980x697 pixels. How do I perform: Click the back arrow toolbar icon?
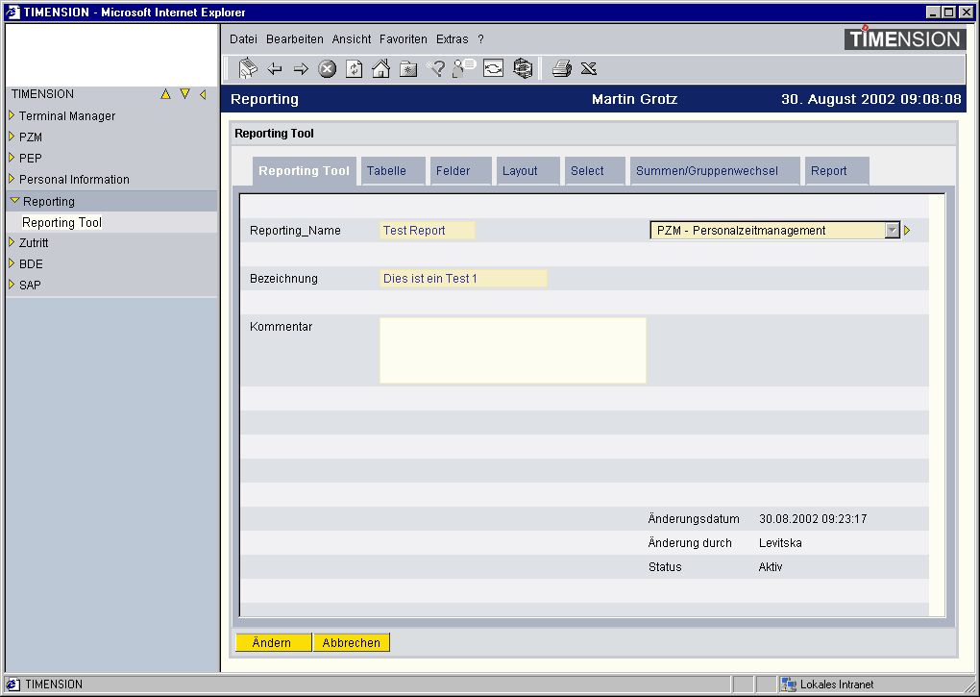coord(275,68)
